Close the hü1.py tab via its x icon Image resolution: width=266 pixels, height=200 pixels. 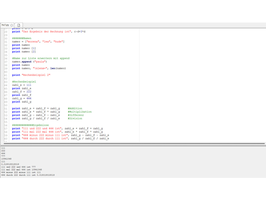coord(12,25)
